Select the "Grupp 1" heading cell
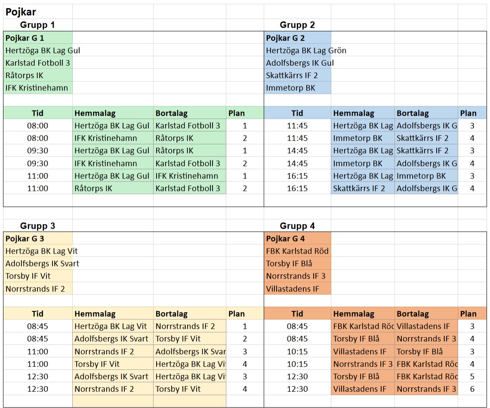 click(x=37, y=25)
